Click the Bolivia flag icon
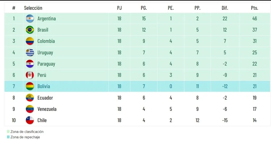The height and width of the screenshot is (142, 271). tap(30, 86)
